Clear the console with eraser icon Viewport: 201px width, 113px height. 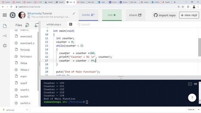195,84
